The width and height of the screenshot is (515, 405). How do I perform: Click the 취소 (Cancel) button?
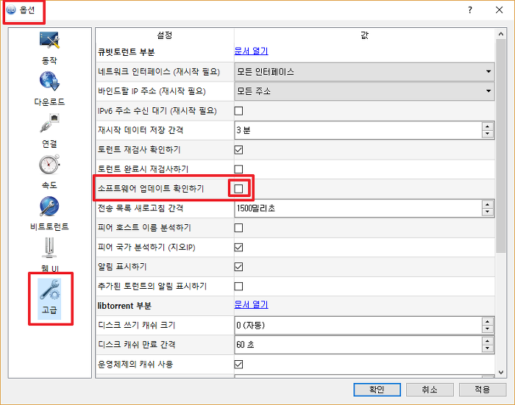(430, 390)
